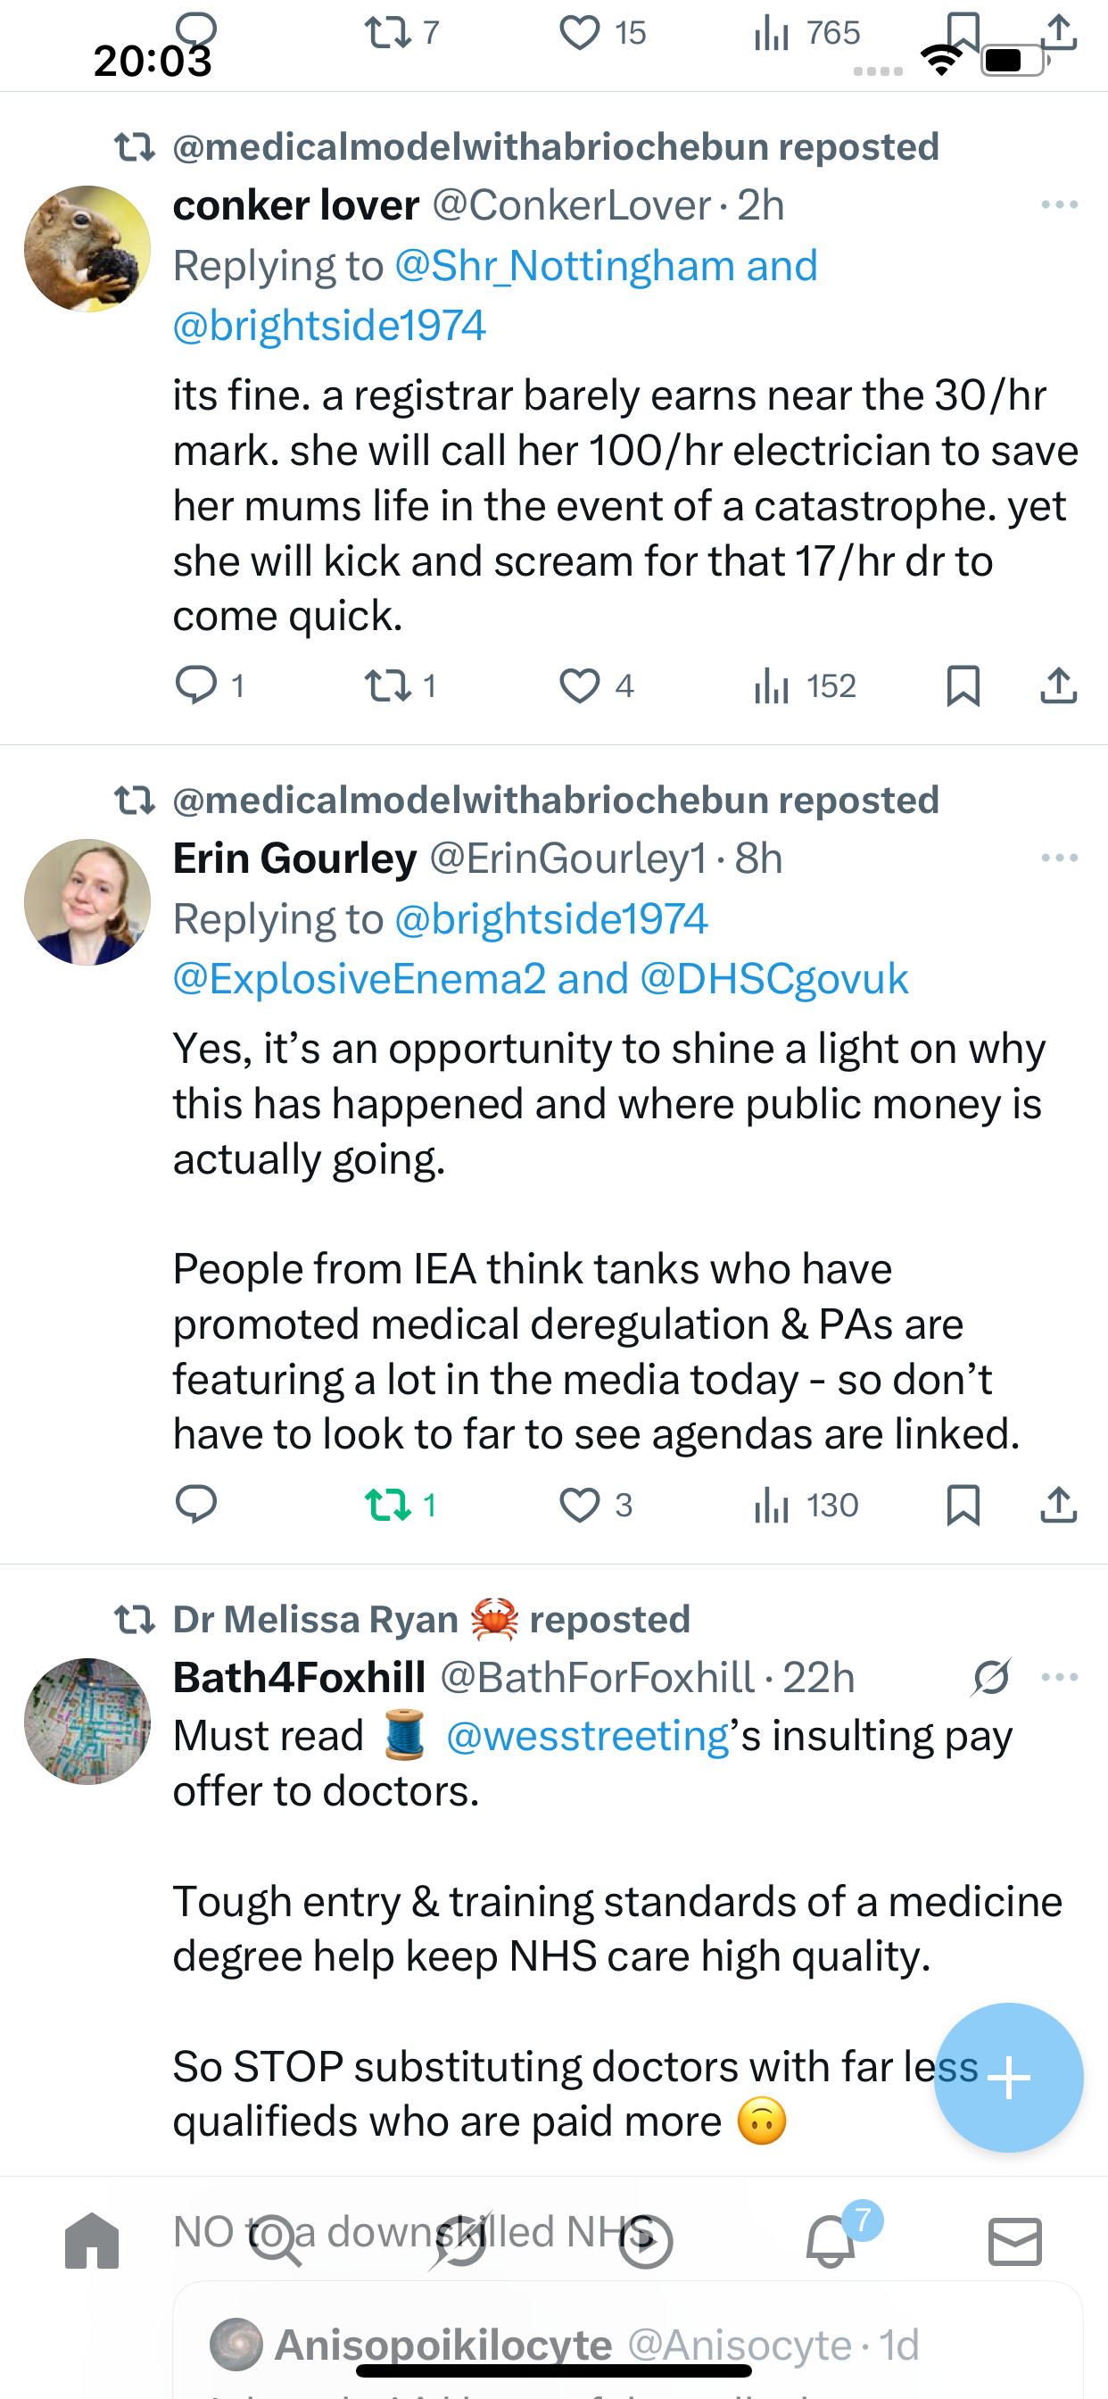Open the Messages envelope icon

[1015, 2242]
